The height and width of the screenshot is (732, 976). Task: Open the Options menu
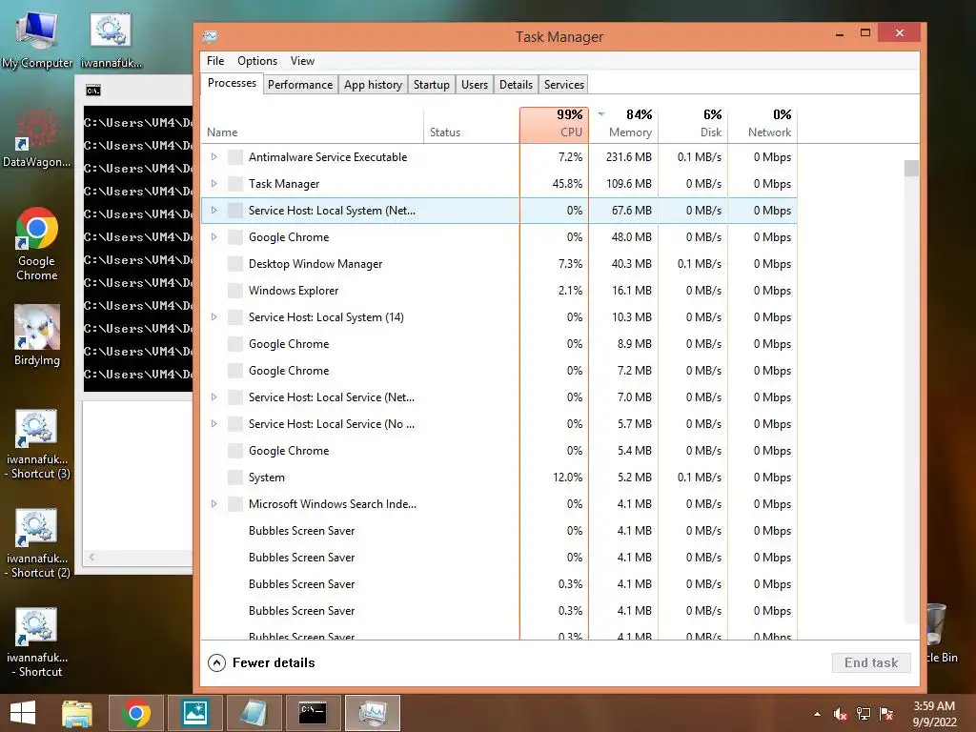(x=257, y=61)
